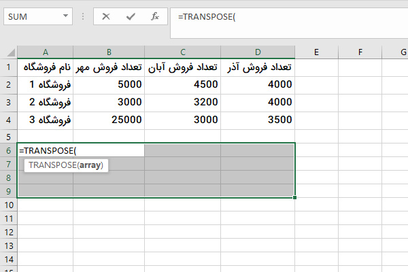Open the Name Box dropdown arrow
408x272 pixels.
pyautogui.click(x=65, y=16)
